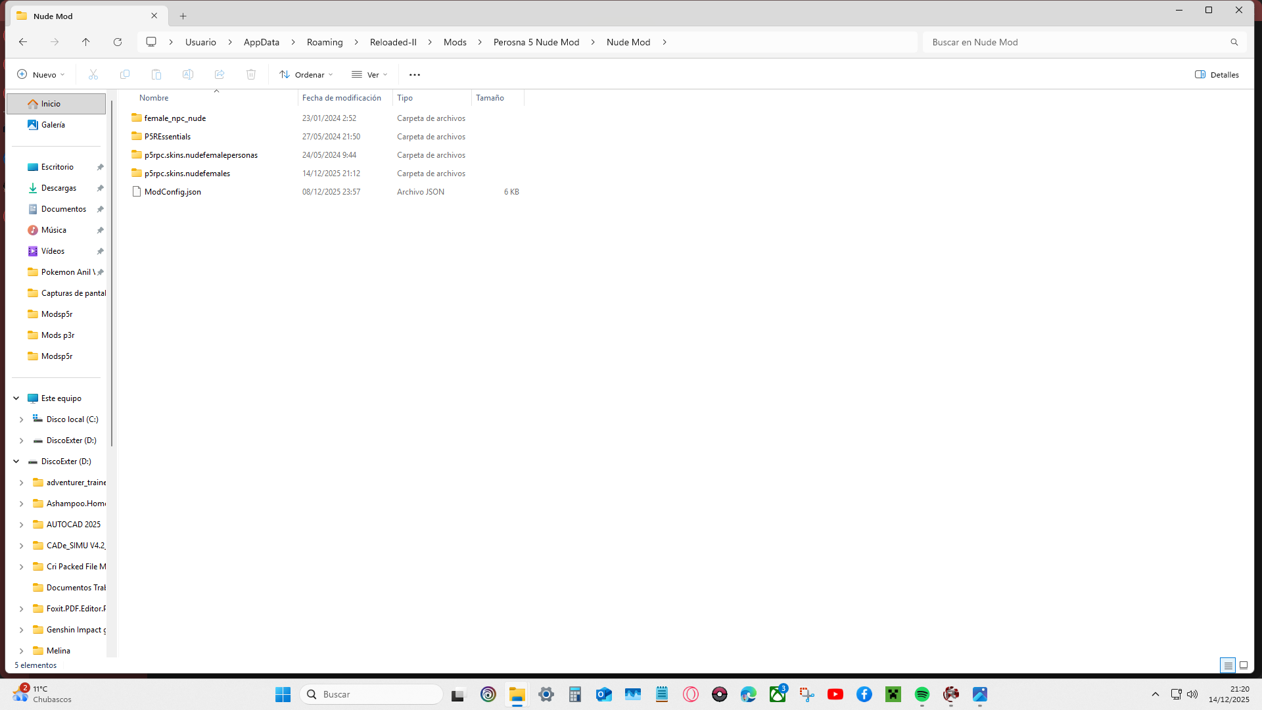Open Calculator from the taskbar
1262x710 pixels.
tap(575, 694)
